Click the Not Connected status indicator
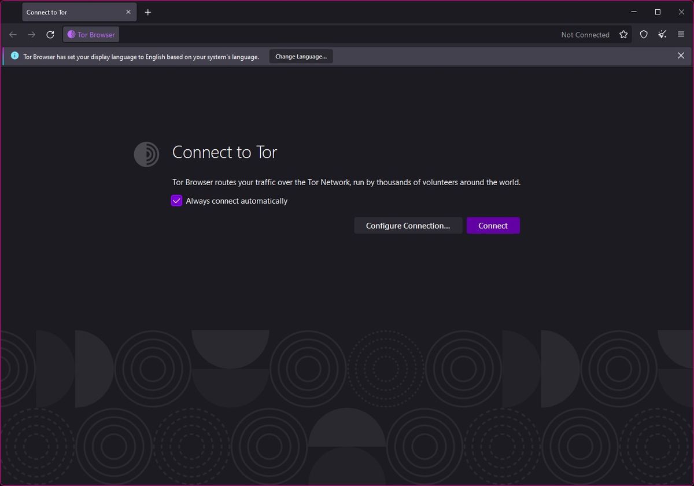694x486 pixels. pos(585,34)
